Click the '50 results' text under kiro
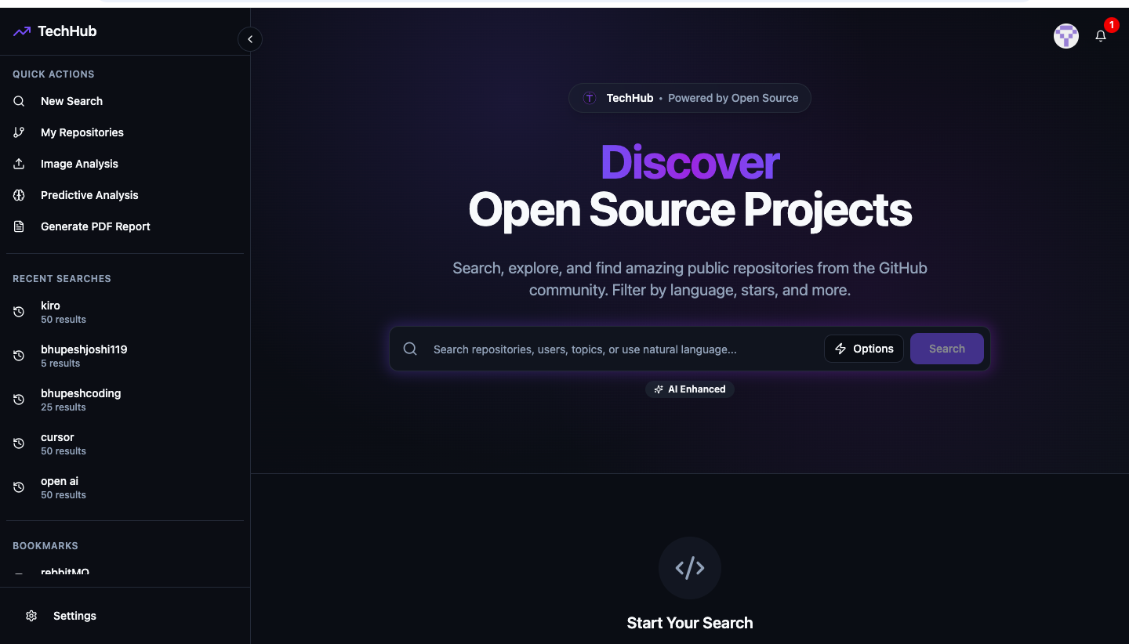Viewport: 1129px width, 644px height. [64, 320]
